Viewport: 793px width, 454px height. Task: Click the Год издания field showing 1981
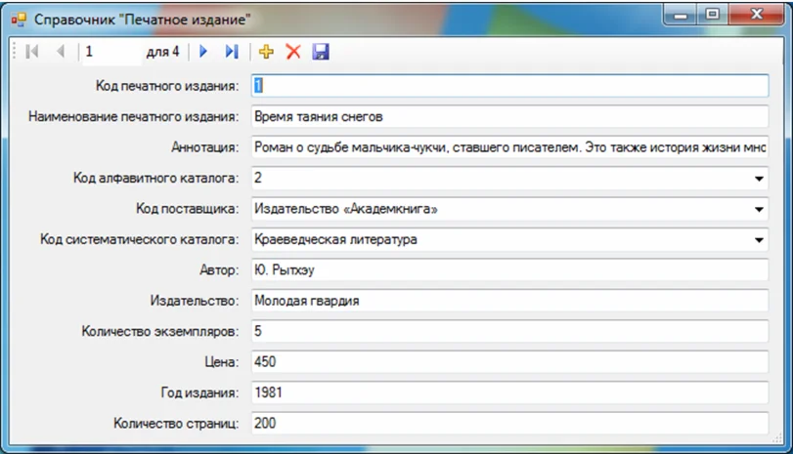[x=508, y=392]
